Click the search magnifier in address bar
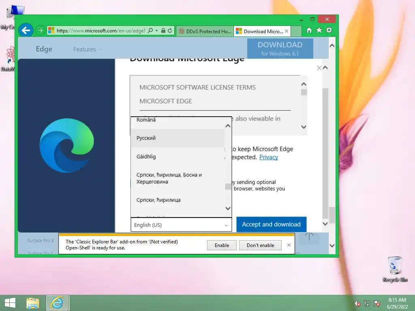Image resolution: width=415 pixels, height=311 pixels. [150, 30]
